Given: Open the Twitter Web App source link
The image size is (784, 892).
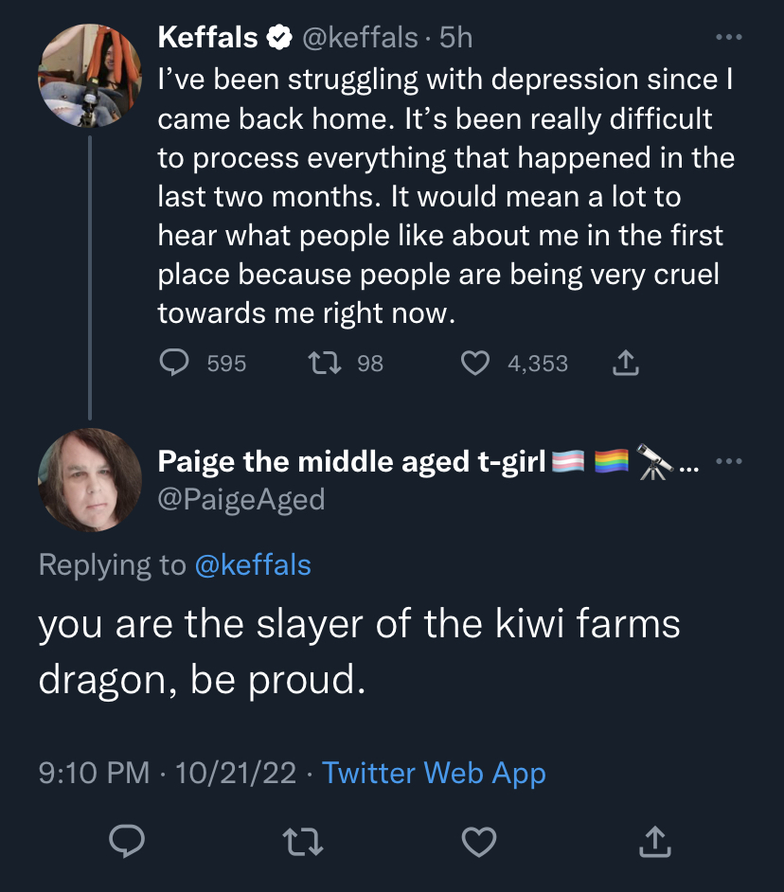Looking at the screenshot, I should (x=434, y=773).
